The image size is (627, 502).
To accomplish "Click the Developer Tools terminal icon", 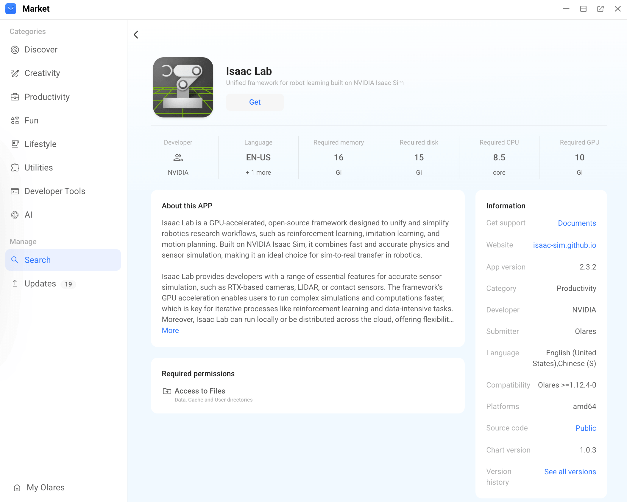I will (x=15, y=191).
